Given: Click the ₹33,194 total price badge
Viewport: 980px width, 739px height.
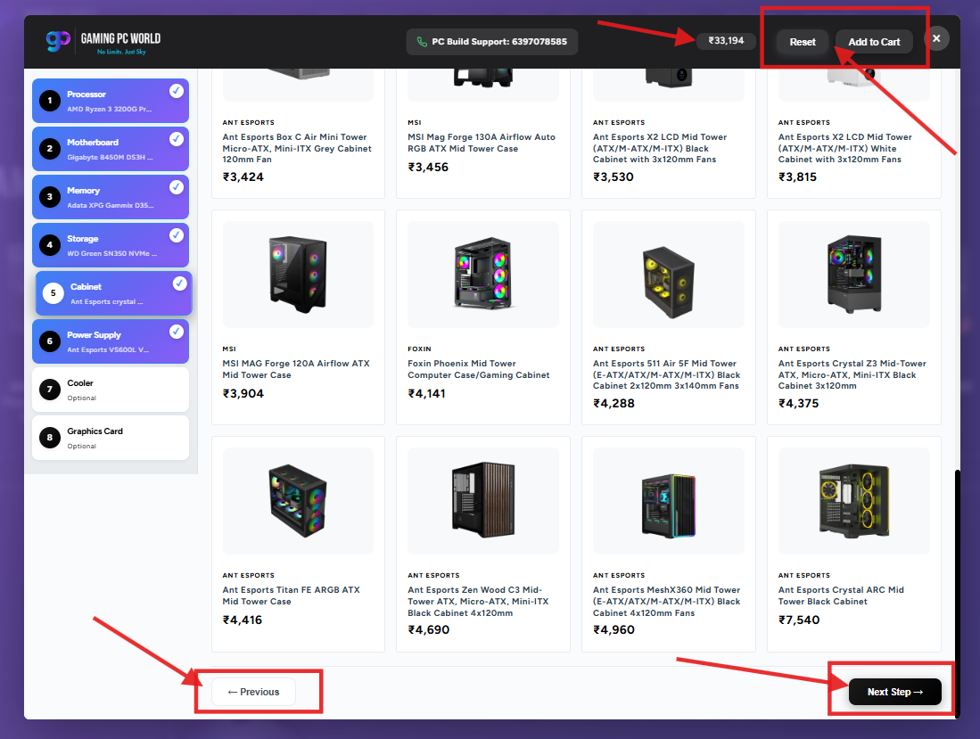Looking at the screenshot, I should tap(726, 41).
